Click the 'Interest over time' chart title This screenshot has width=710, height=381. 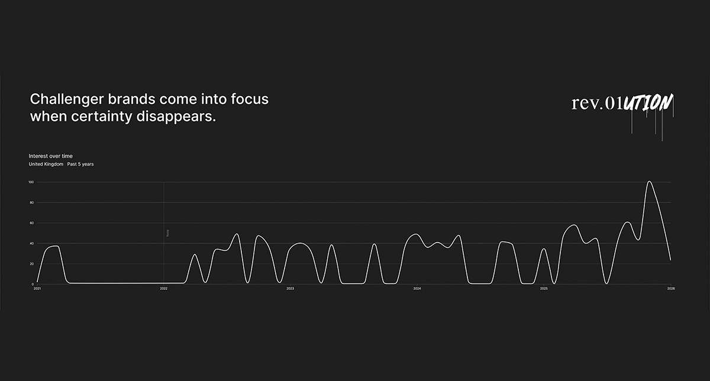51,156
